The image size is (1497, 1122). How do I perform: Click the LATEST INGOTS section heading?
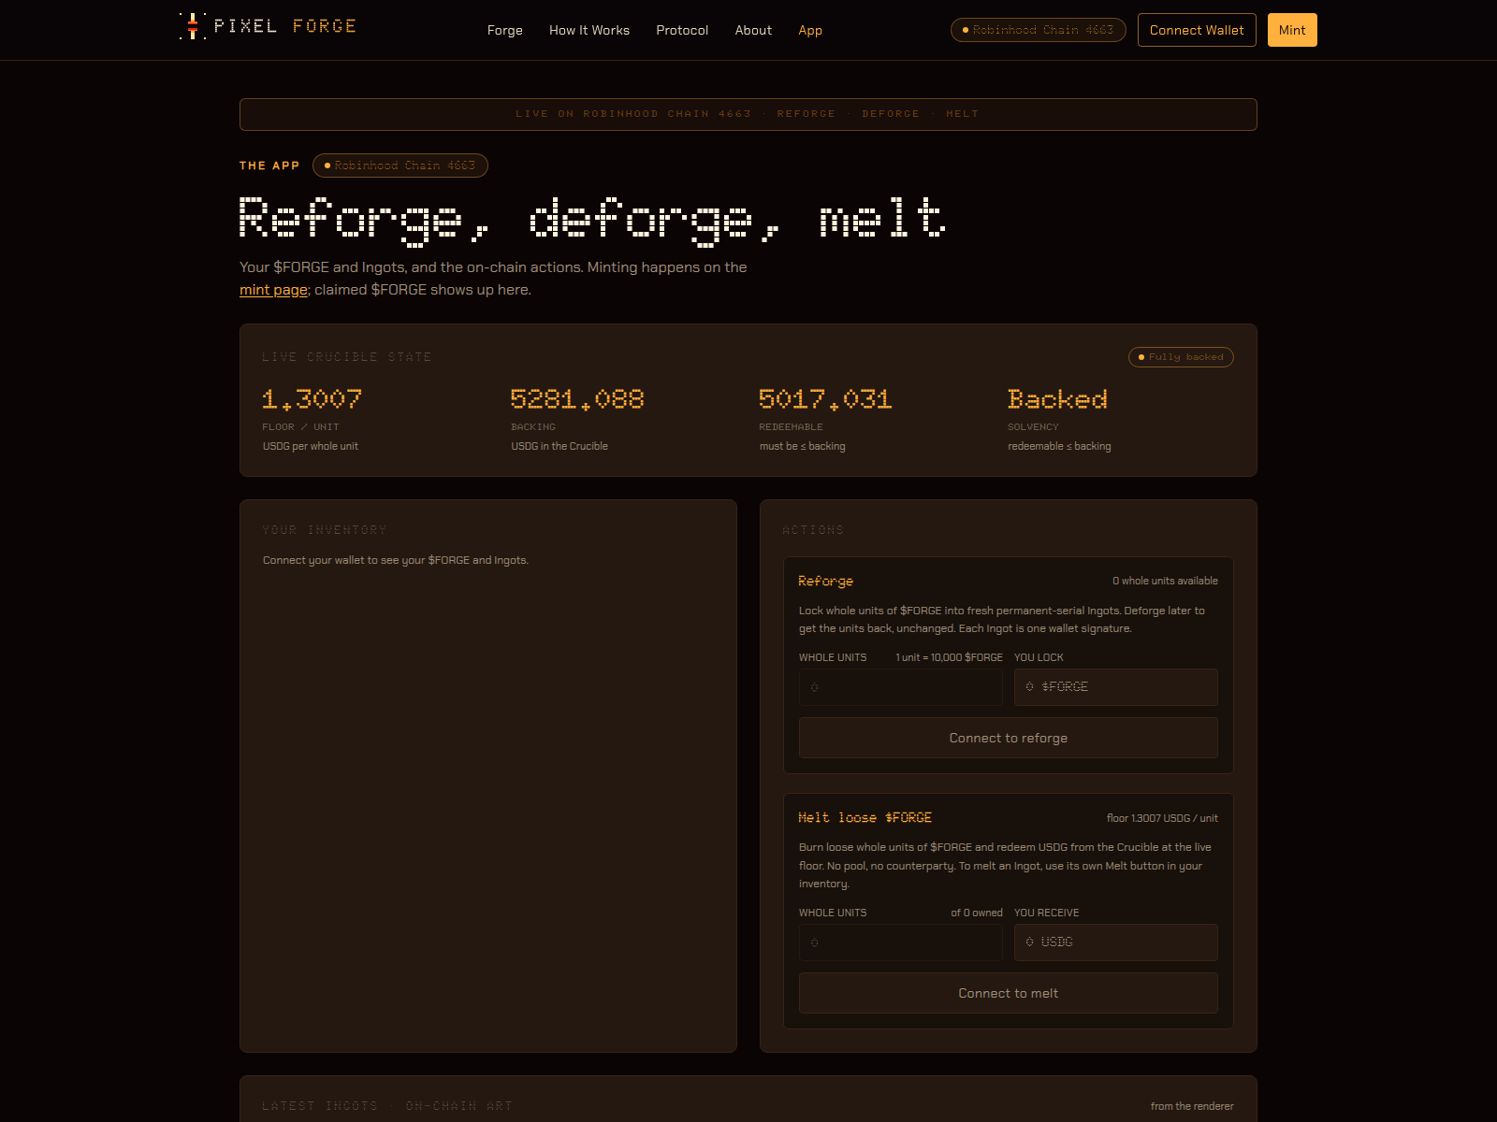click(x=387, y=1106)
